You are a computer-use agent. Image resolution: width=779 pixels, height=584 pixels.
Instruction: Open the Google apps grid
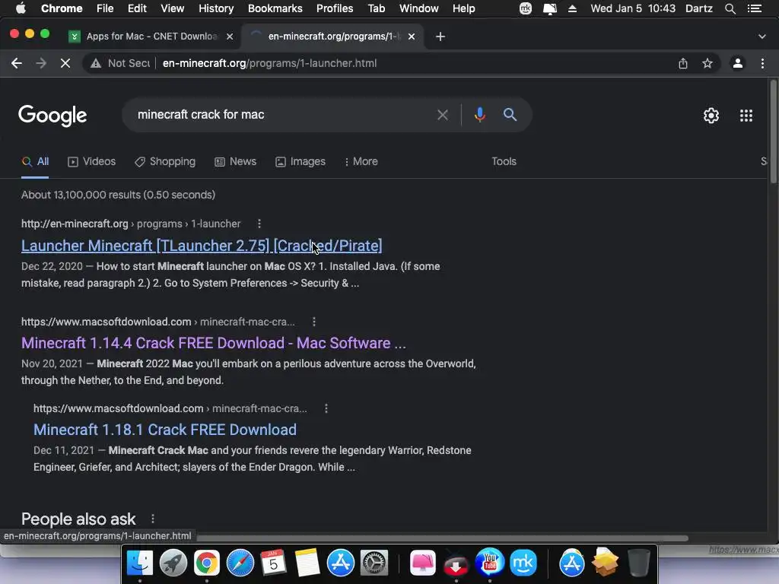coord(746,116)
